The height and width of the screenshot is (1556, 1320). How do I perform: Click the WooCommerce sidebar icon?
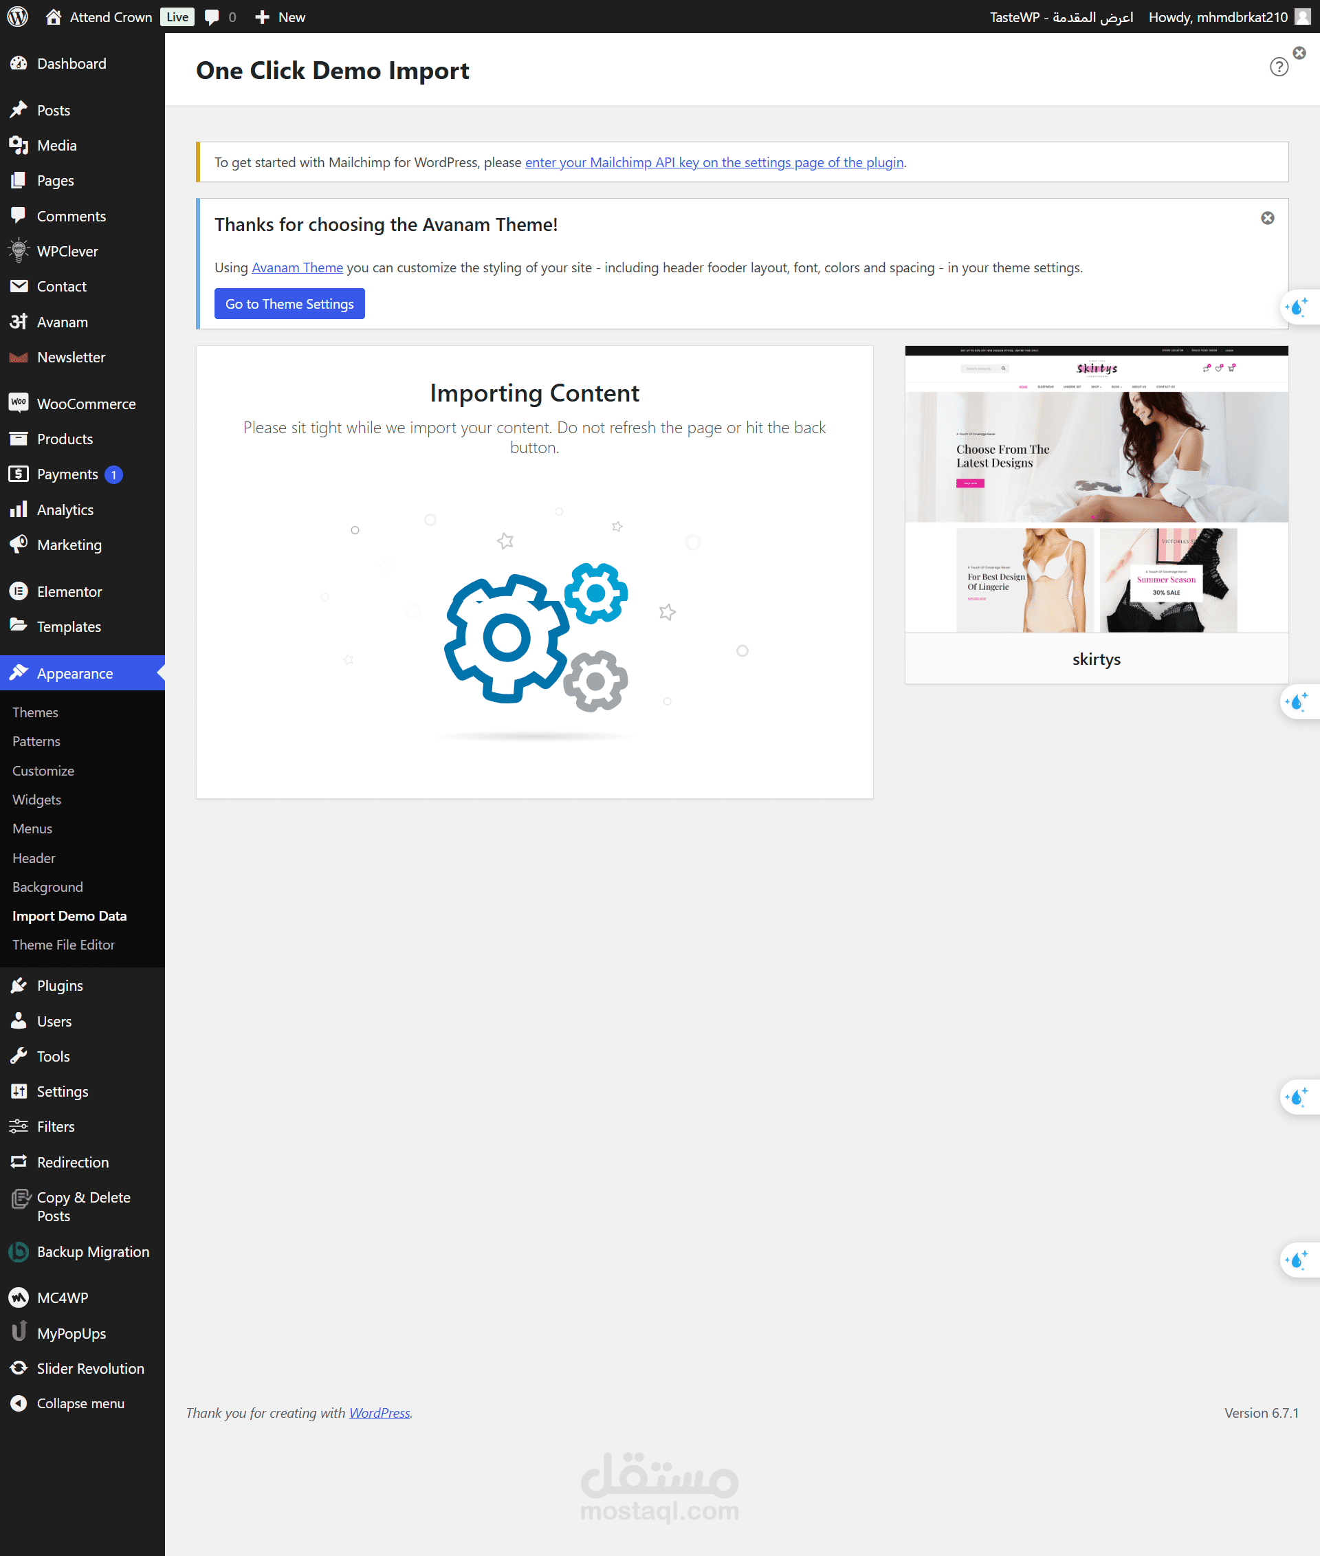19,403
